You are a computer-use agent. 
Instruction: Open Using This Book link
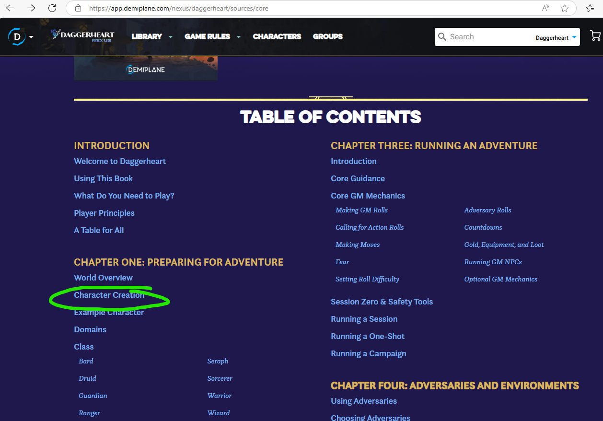[103, 178]
